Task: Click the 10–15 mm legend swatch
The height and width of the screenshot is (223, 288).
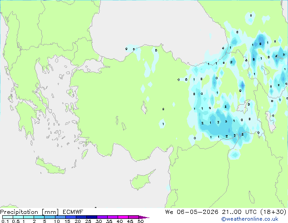Action: [x=60, y=217]
